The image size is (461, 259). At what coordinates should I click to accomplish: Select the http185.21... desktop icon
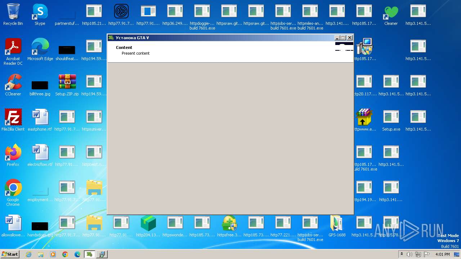coord(94,14)
